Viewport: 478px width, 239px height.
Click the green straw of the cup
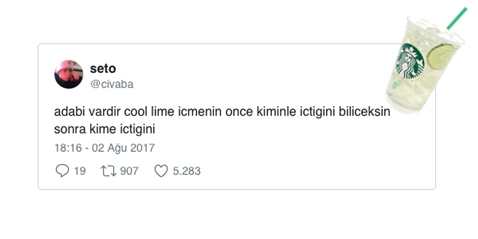click(457, 19)
